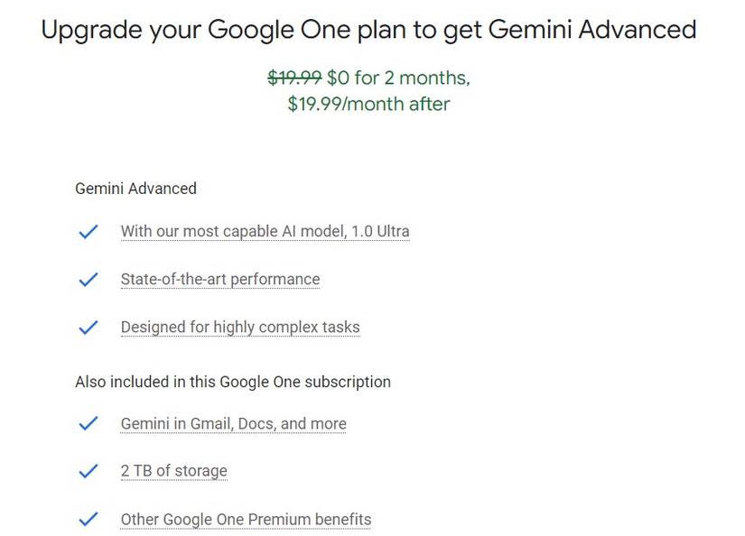Click the '2 TB of storage' link
Screen dimensions: 745x536
click(173, 471)
